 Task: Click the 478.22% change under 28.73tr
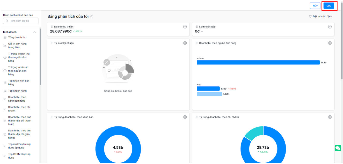tap(263, 152)
